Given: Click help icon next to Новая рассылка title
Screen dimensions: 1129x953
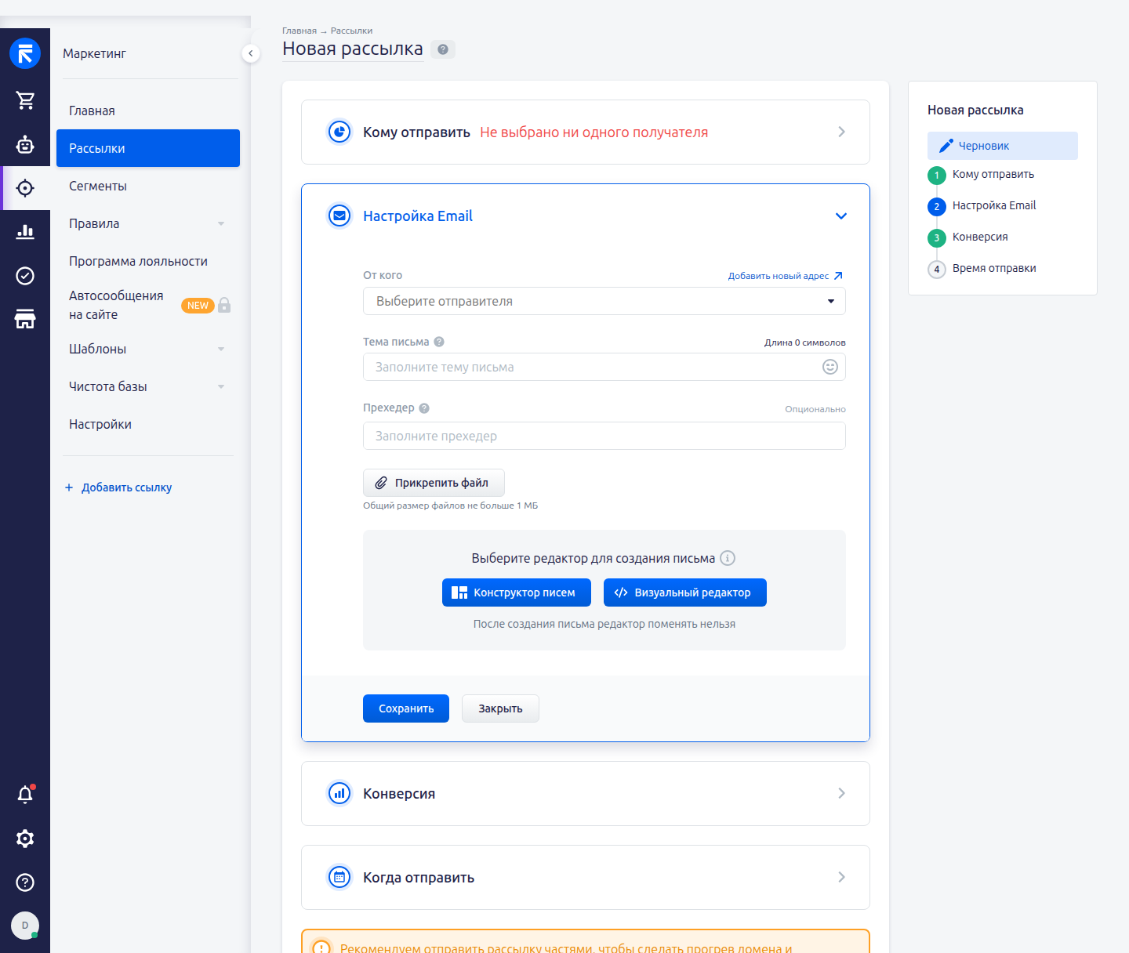Looking at the screenshot, I should pyautogui.click(x=443, y=49).
